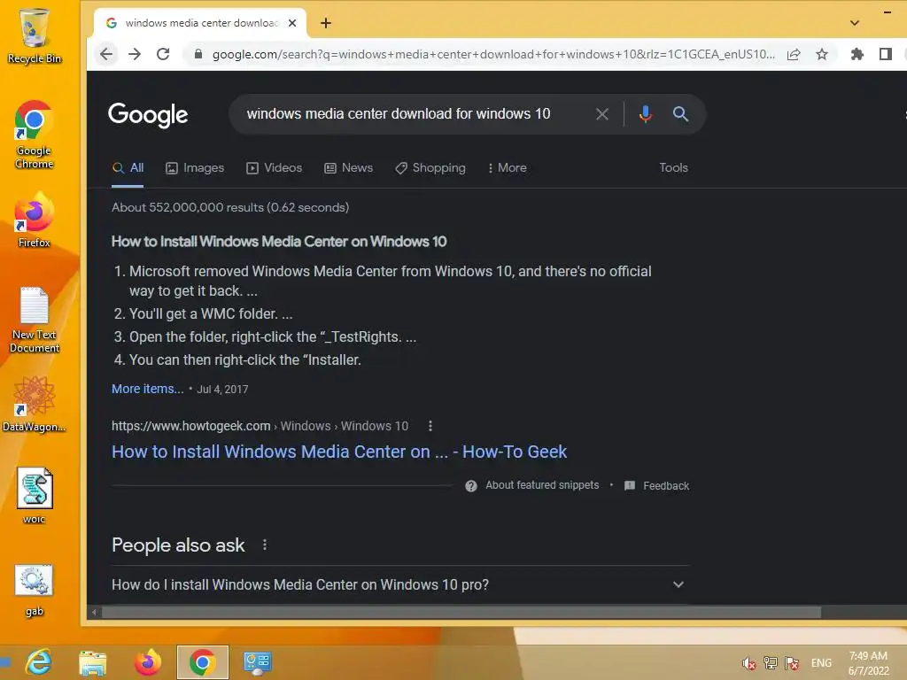Open Firefox from taskbar

tap(148, 662)
